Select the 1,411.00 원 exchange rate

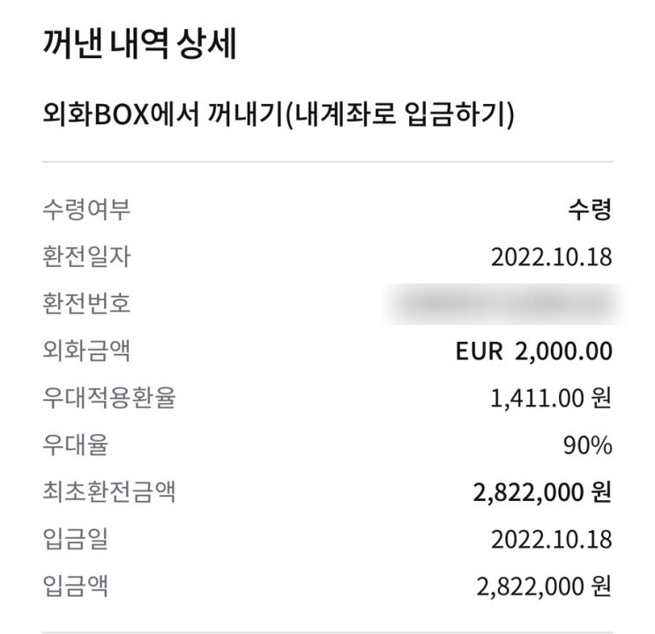tap(551, 398)
